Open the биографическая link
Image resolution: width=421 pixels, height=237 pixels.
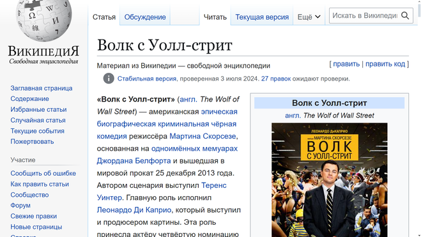pyautogui.click(x=126, y=124)
